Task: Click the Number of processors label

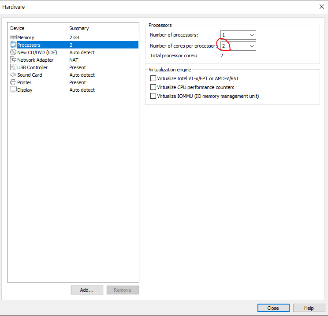Action: pyautogui.click(x=174, y=35)
